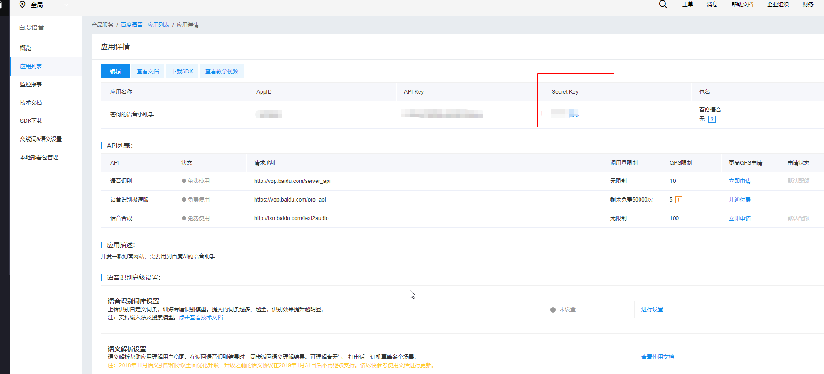Image resolution: width=824 pixels, height=374 pixels.
Task: Click the 语音识别极速版 API name cell
Action: (x=129, y=200)
